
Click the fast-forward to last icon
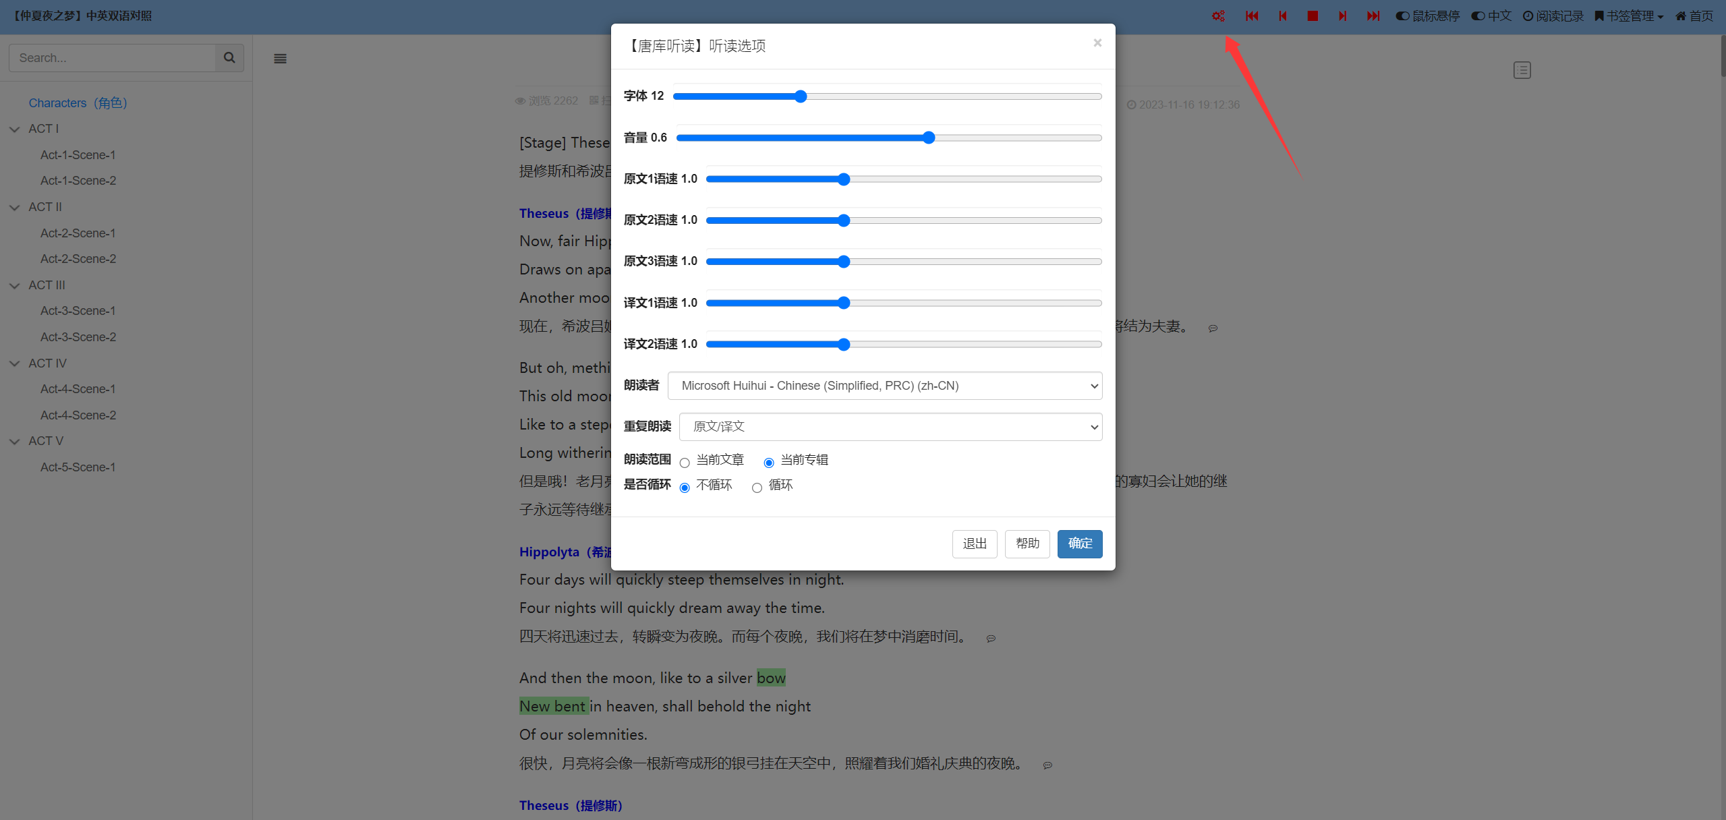point(1373,16)
